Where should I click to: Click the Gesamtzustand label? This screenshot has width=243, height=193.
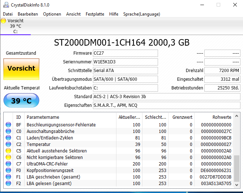click(21, 53)
